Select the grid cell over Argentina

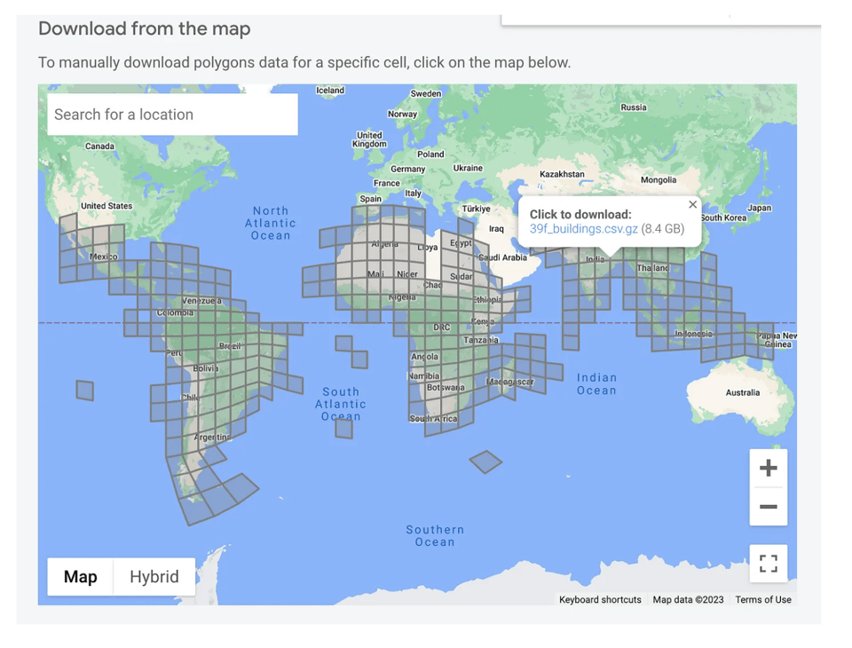(x=211, y=438)
